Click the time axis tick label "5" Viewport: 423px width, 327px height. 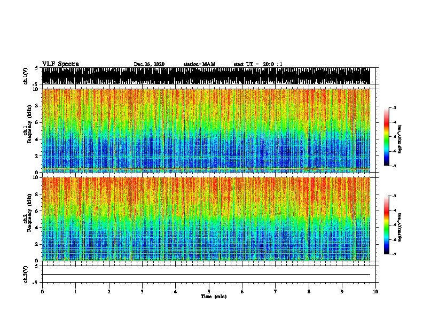click(209, 291)
